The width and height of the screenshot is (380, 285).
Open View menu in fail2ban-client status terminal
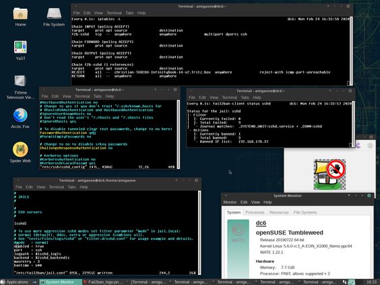pos(214,98)
